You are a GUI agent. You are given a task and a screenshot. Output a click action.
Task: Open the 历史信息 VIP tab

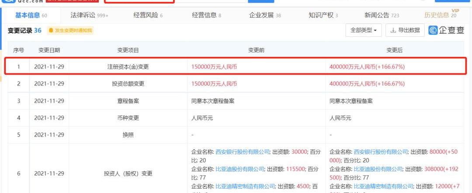tap(441, 15)
